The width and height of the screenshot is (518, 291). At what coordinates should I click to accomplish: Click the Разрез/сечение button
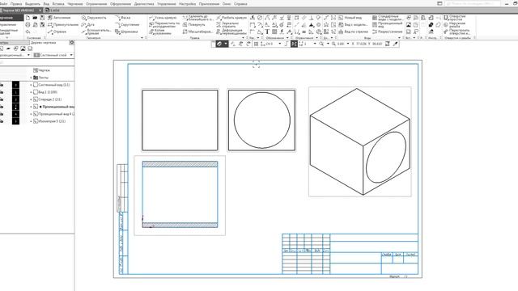387,32
